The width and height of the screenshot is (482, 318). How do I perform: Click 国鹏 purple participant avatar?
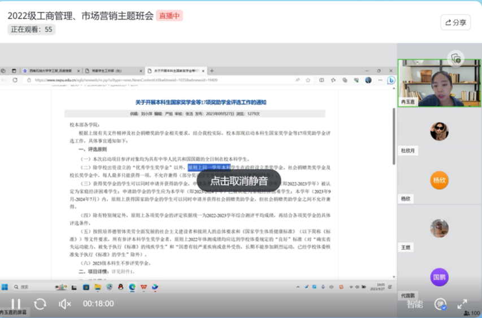coord(439,277)
